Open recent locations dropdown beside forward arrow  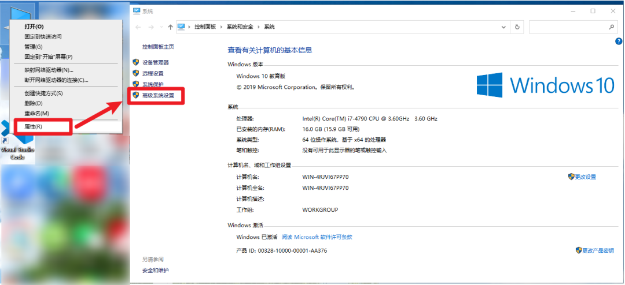pos(161,27)
